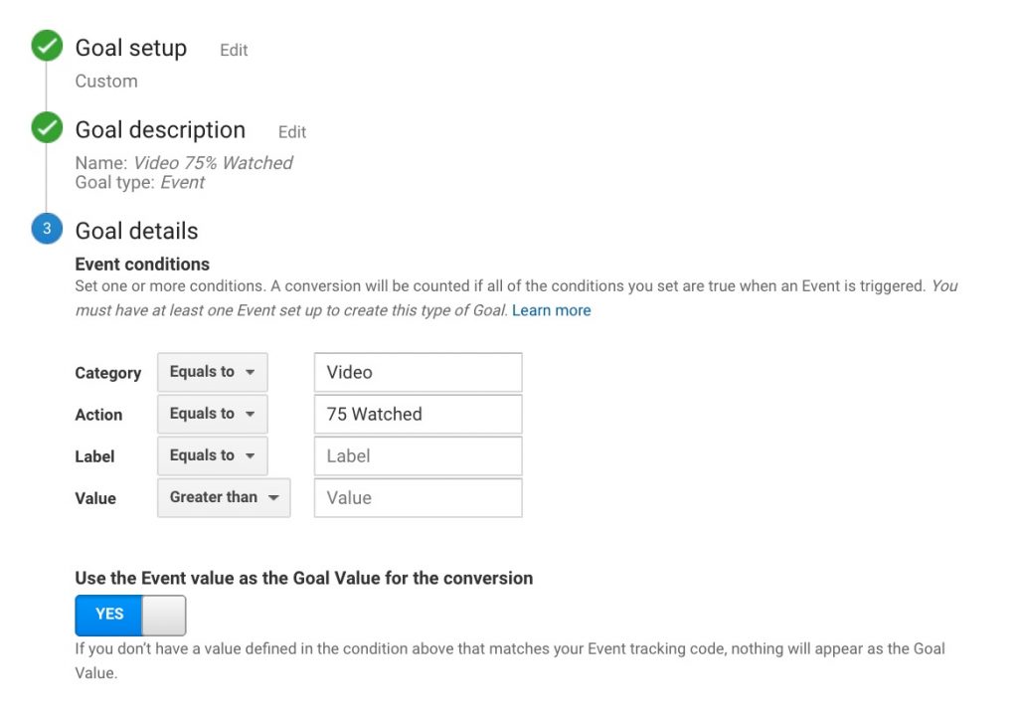This screenshot has width=1018, height=715.
Task: Click the Event conditions subheading
Action: click(x=142, y=265)
